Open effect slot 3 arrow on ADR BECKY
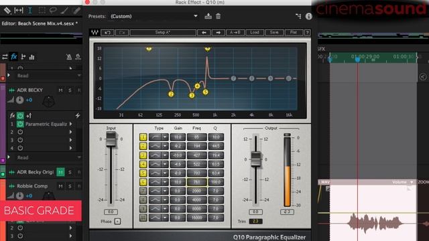This screenshot has width=429, height=241. coord(71,140)
